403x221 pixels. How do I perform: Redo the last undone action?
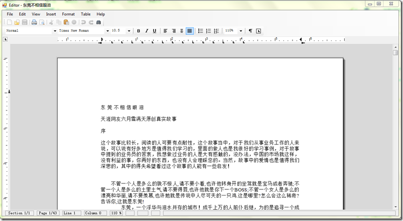(91, 22)
